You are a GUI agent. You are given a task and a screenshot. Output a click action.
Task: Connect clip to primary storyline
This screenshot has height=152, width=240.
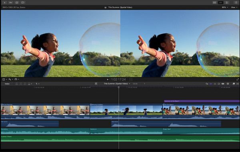[x=17, y=84]
